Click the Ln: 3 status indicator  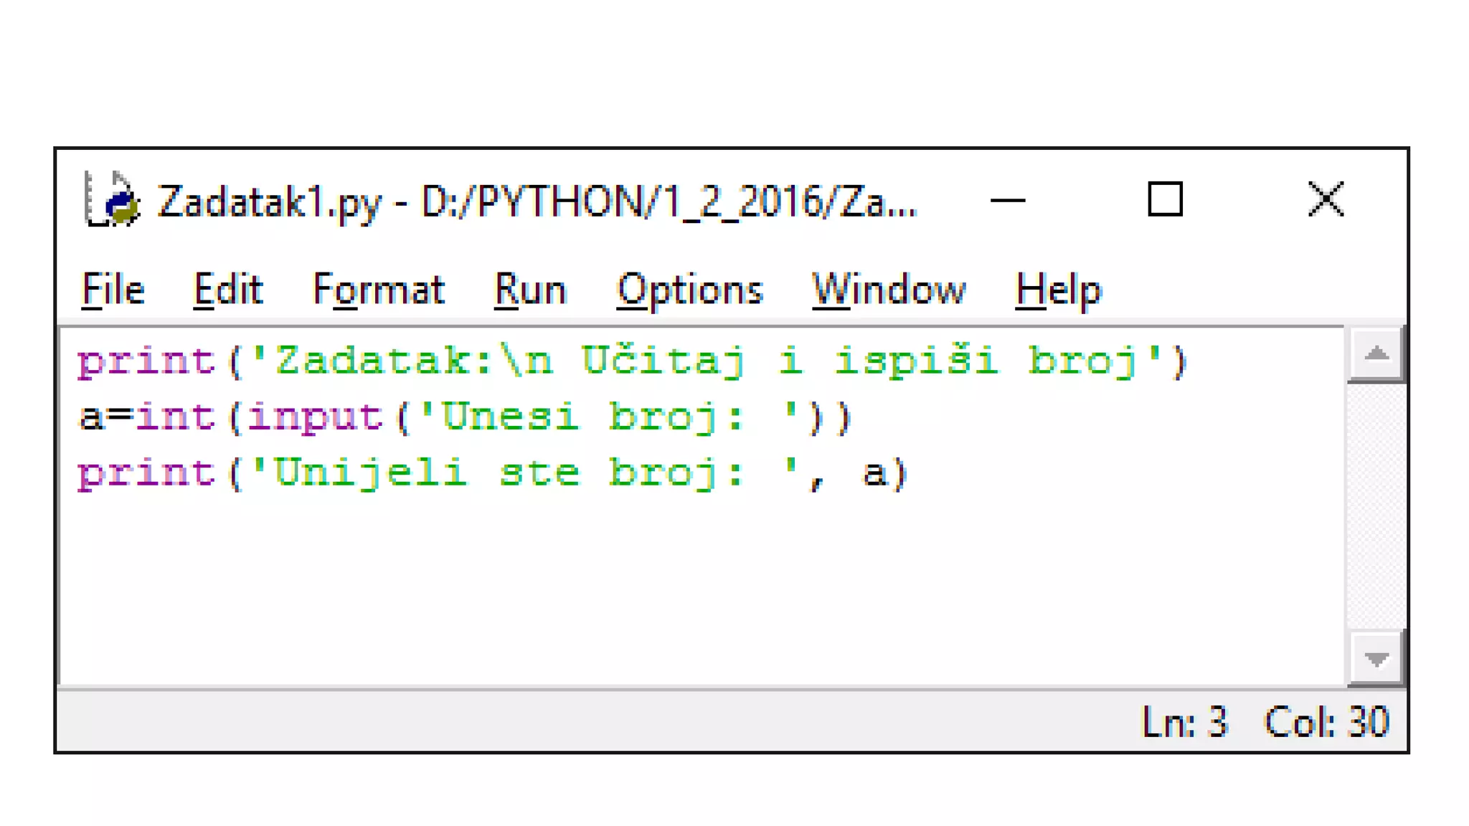(1184, 722)
